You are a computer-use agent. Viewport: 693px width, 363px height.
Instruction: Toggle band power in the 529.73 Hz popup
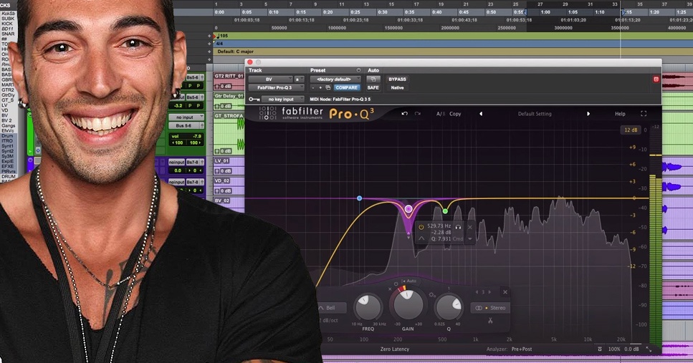pos(421,227)
